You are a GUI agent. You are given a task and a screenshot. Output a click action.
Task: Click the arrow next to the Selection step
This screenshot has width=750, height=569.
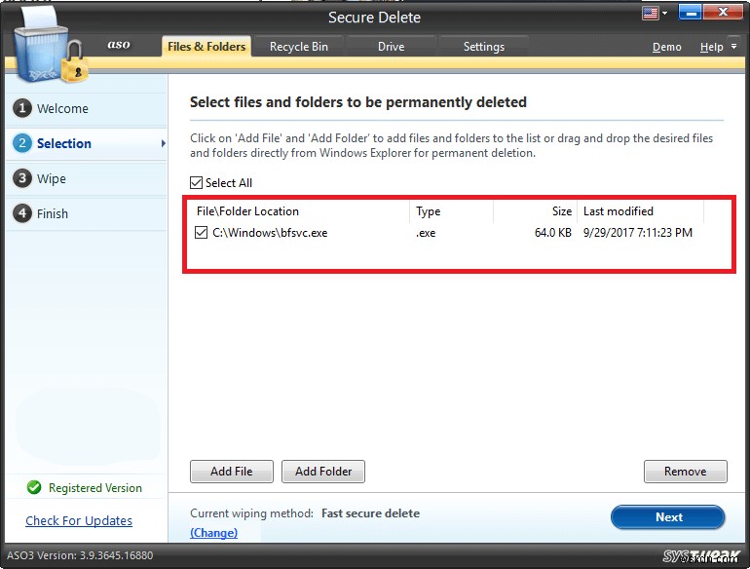163,143
